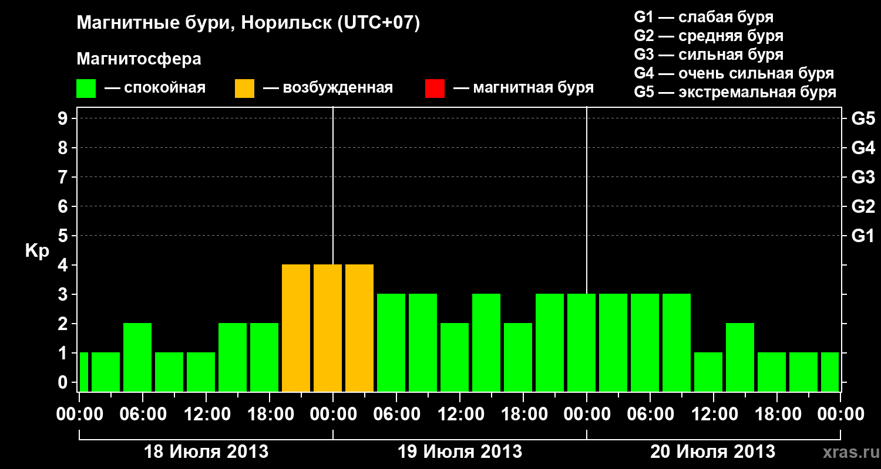The image size is (881, 469).
Task: Click the '— возбужденная' legend label
Action: point(328,88)
